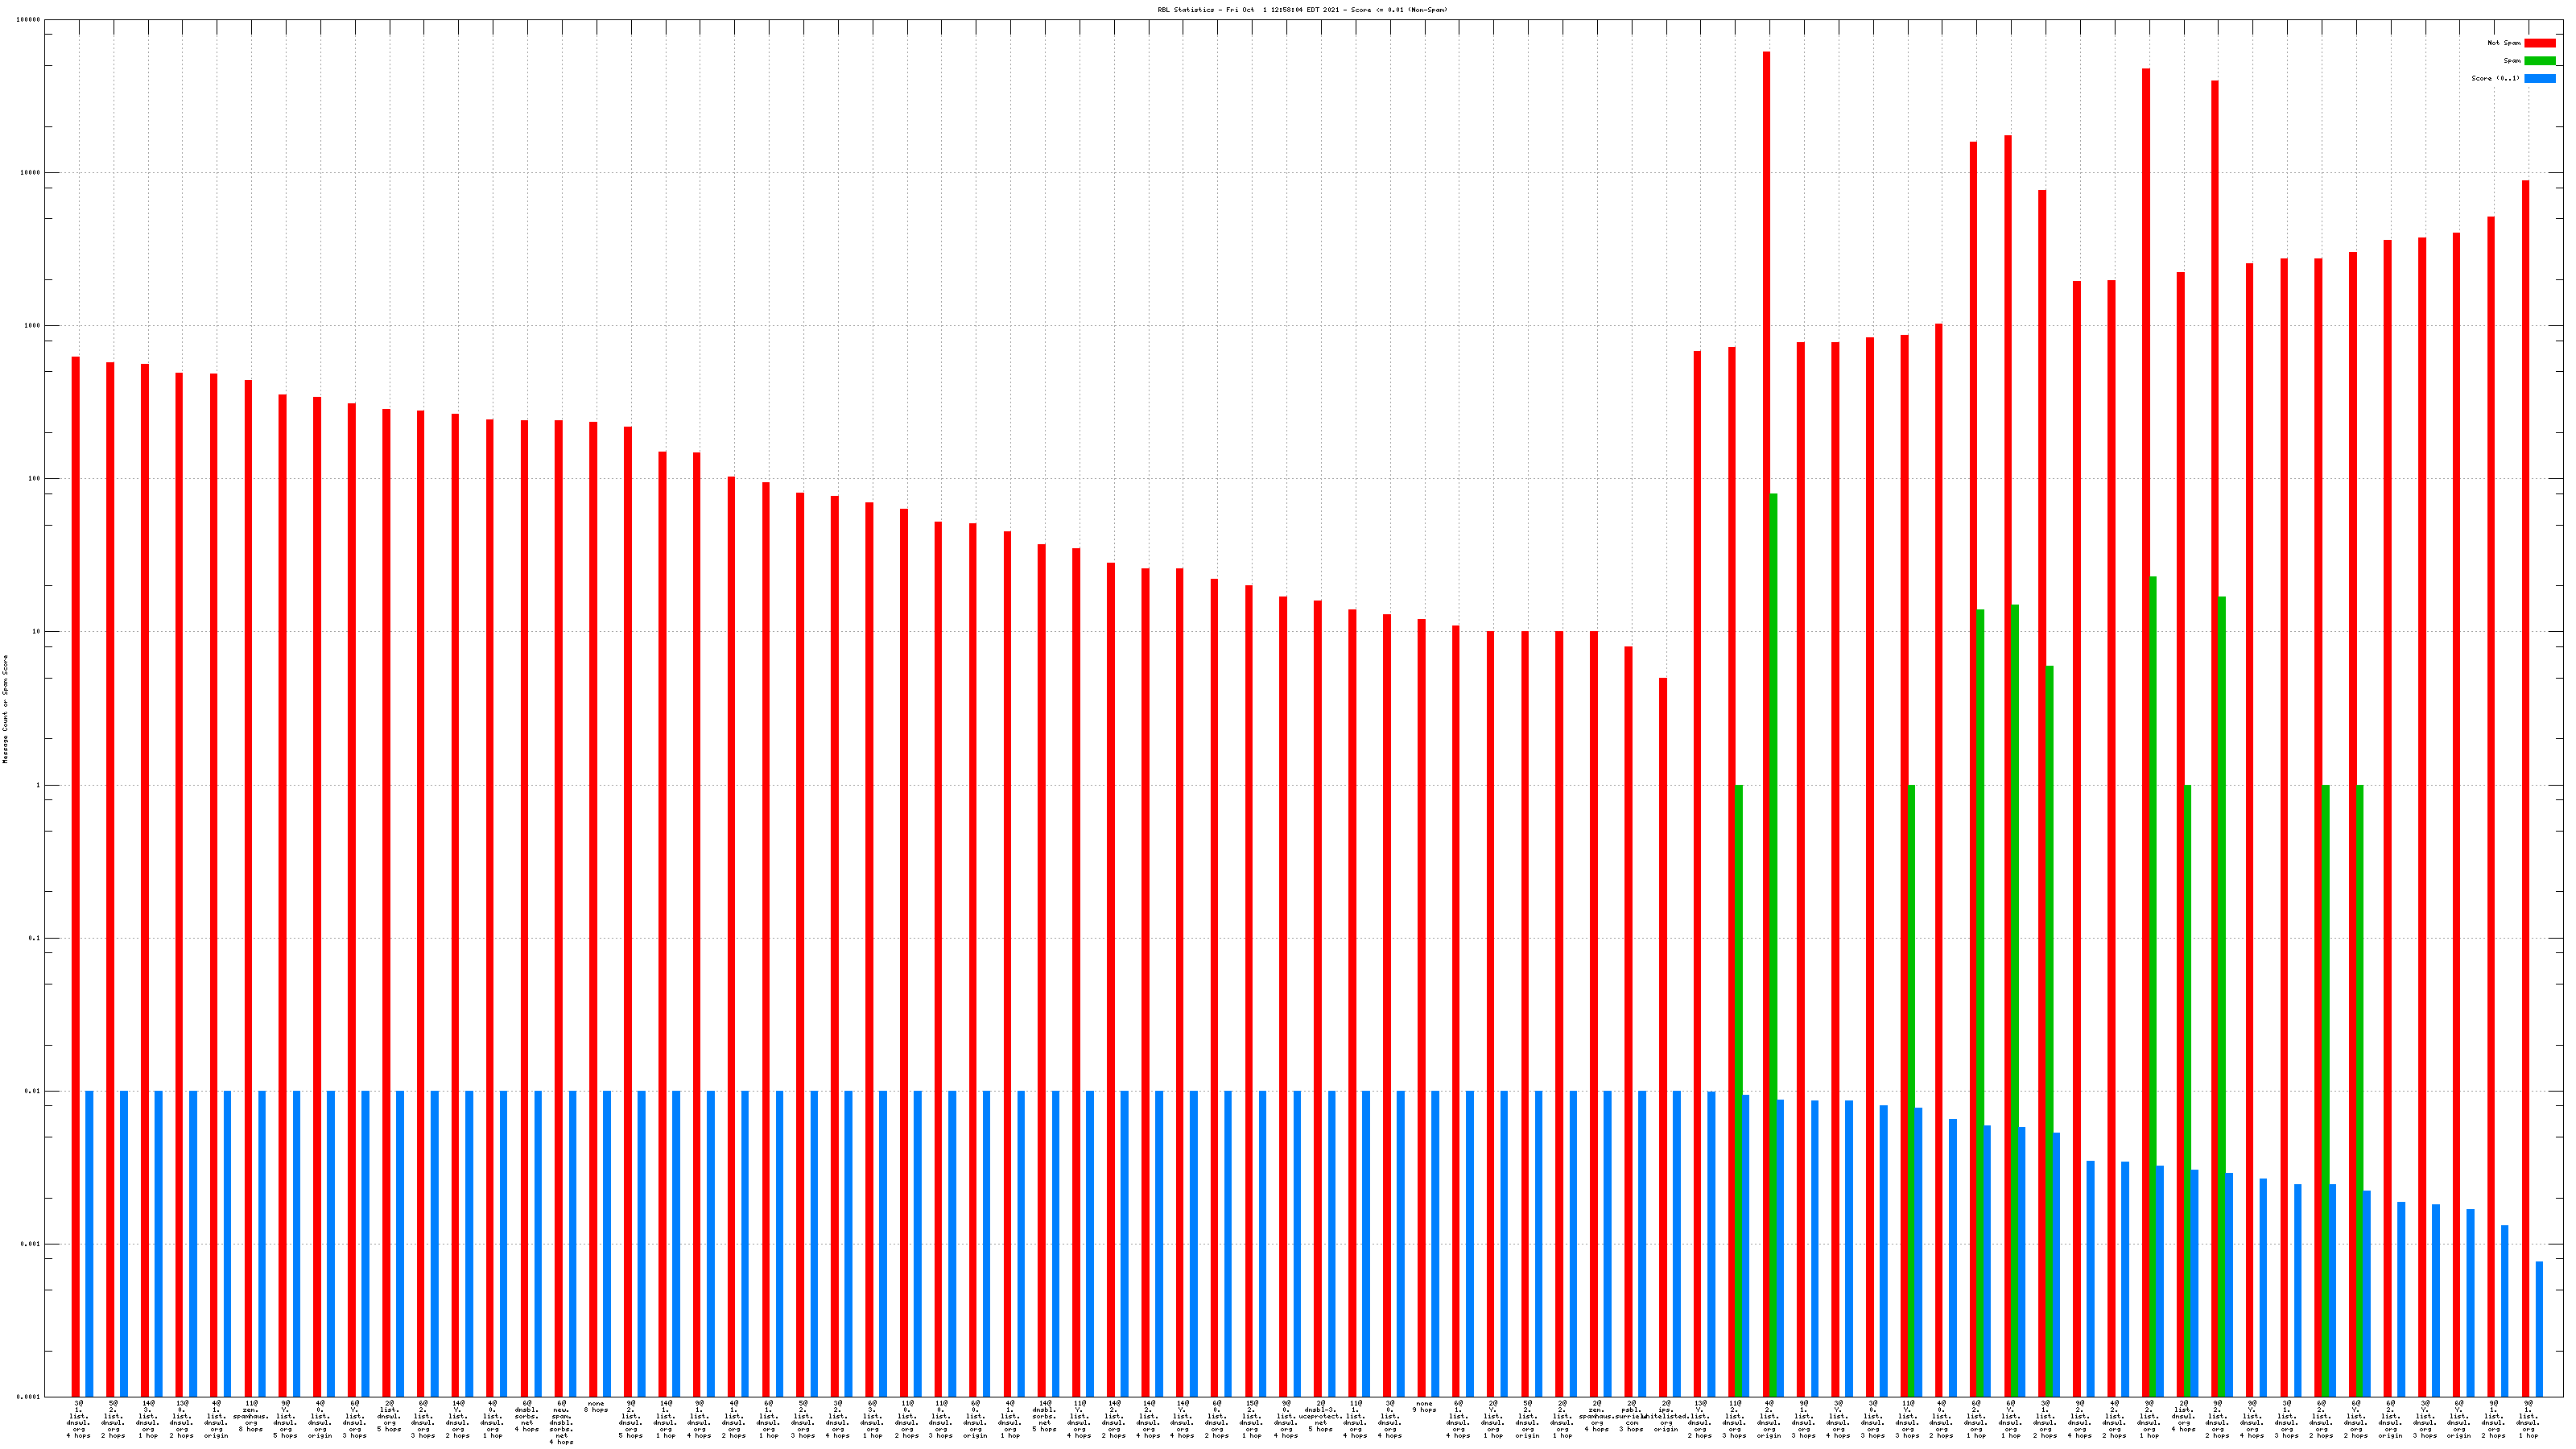The height and width of the screenshot is (1449, 2576).
Task: Click the 'Message Count or Spam Score' axis title
Action: tap(5, 709)
